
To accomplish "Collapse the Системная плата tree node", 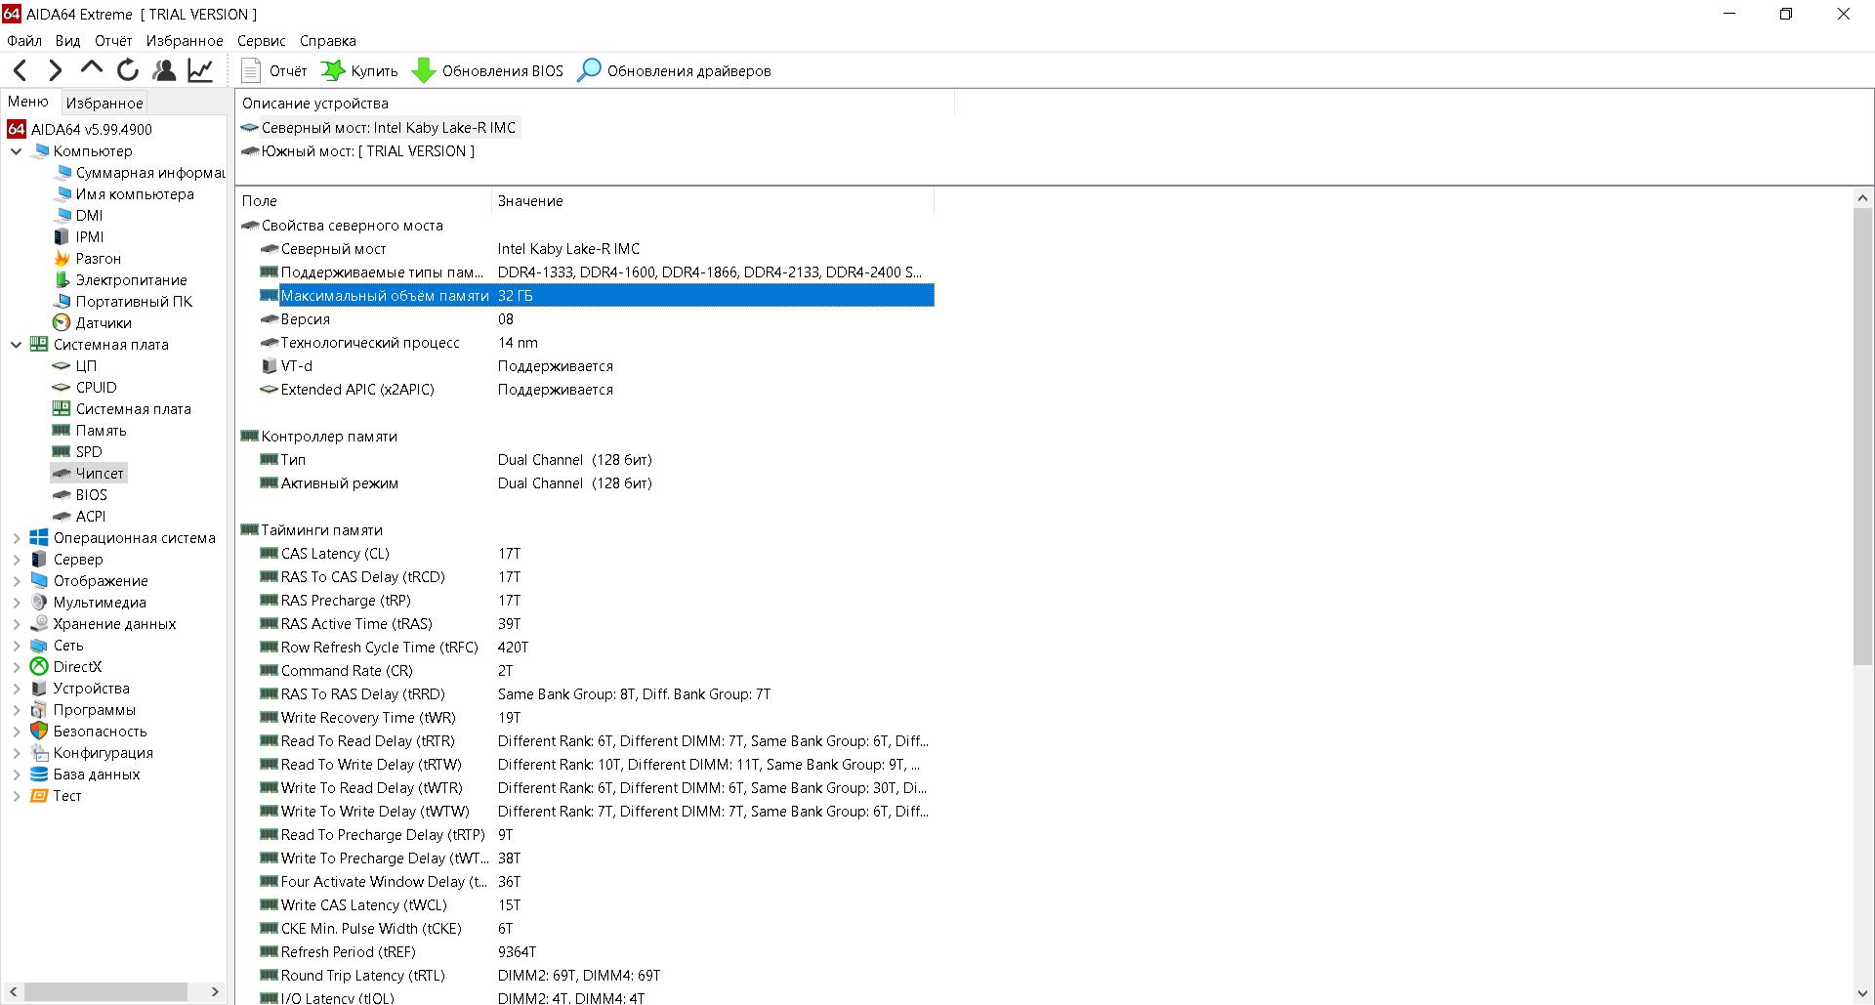I will click(17, 345).
